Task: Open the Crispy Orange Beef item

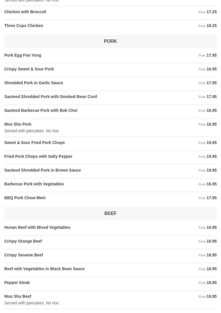Action: tap(23, 241)
